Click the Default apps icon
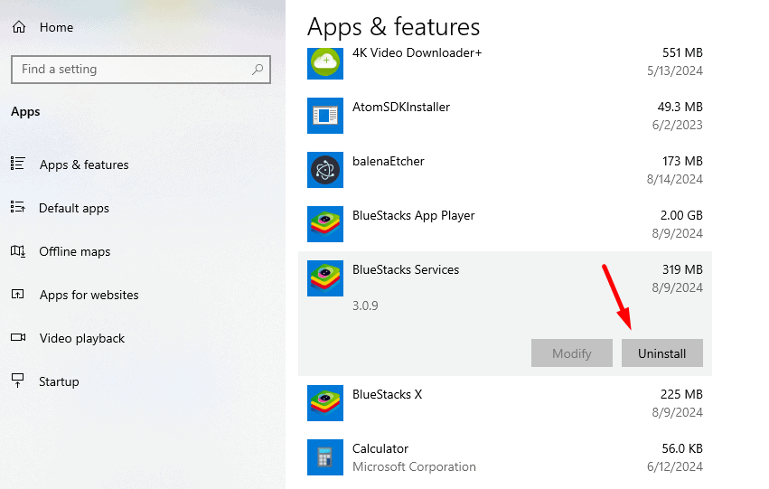Screen dimensions: 769x489 tap(18, 207)
